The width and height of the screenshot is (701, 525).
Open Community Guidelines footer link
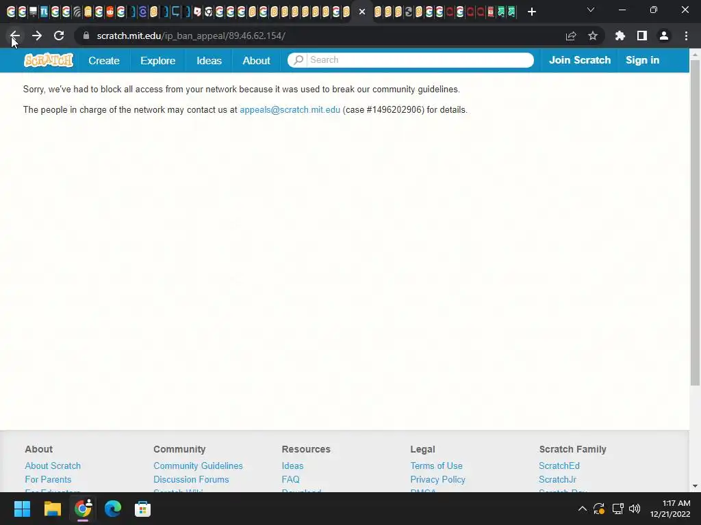coord(198,466)
